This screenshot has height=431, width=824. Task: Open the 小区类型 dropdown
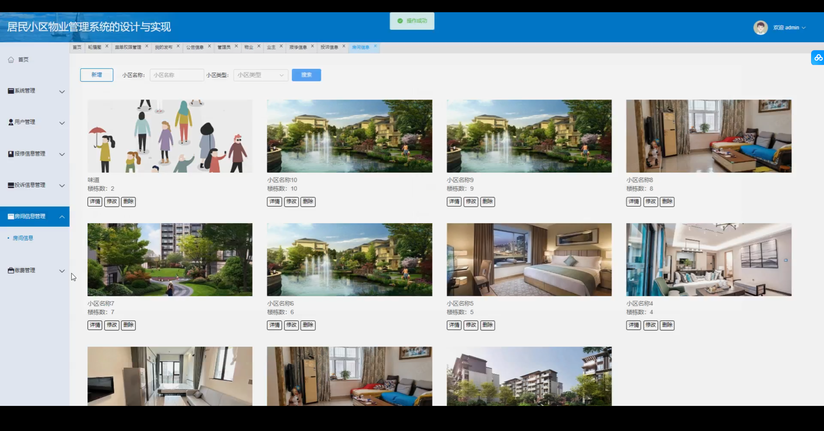click(260, 75)
